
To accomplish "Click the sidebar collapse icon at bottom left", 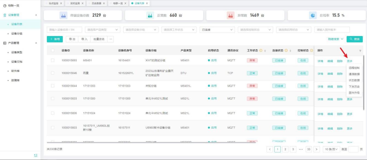I will (x=35, y=155).
